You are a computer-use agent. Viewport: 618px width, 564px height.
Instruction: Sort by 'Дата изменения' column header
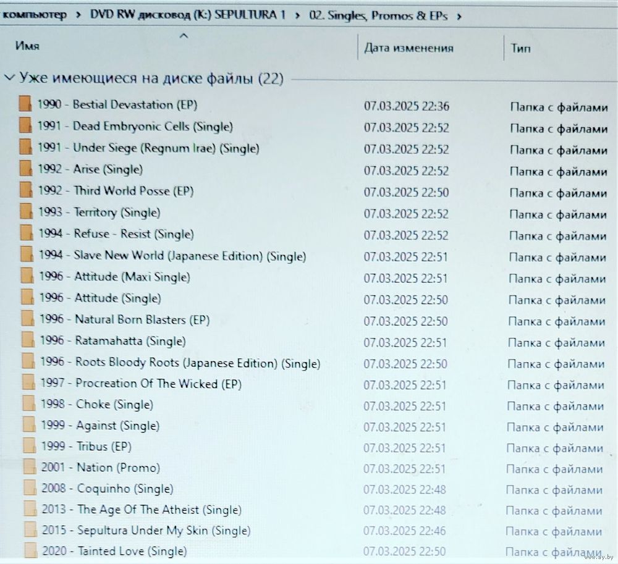408,48
